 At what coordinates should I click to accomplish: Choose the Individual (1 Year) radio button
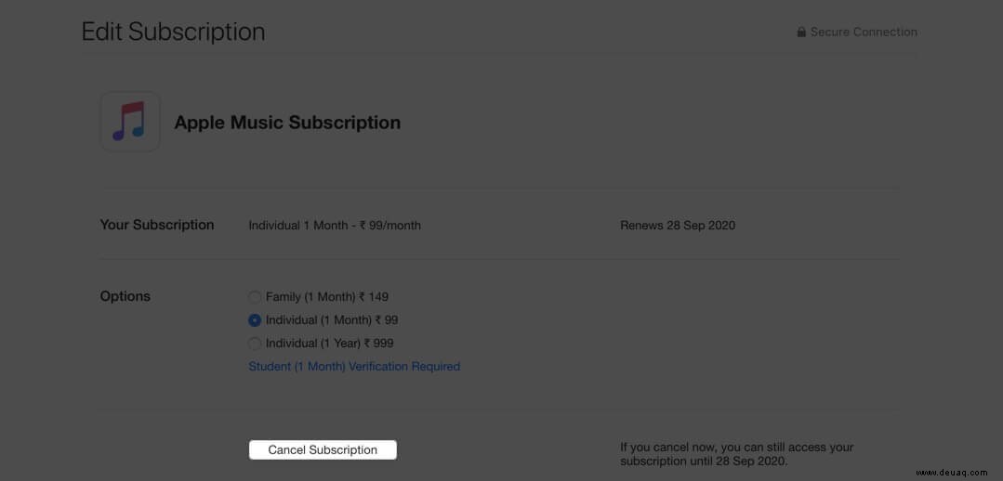coord(255,344)
